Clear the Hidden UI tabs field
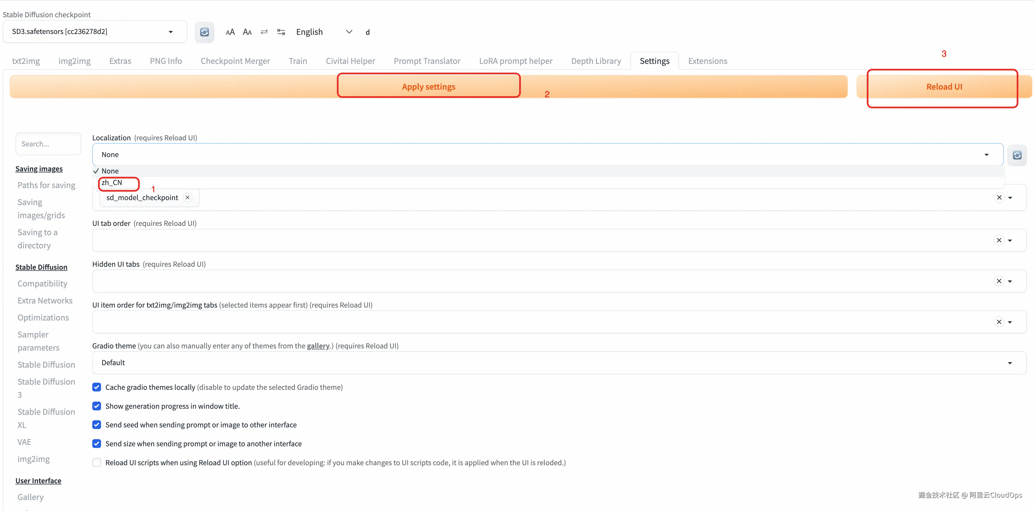1034x511 pixels. pos(999,281)
